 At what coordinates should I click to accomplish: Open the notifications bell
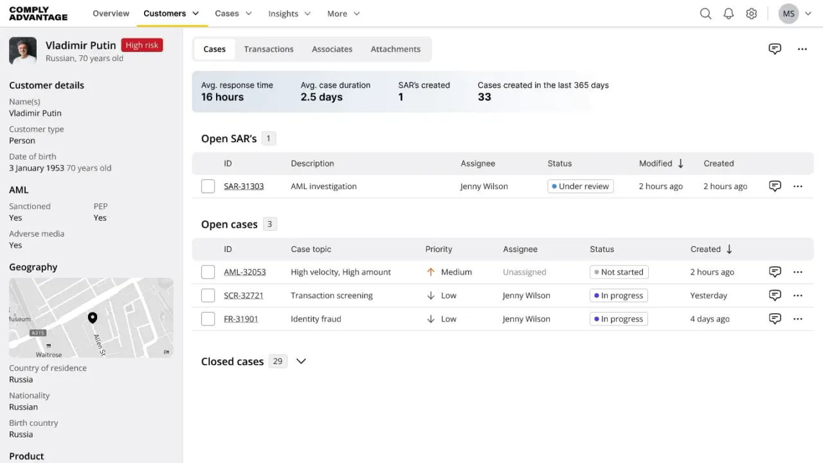[x=728, y=14]
